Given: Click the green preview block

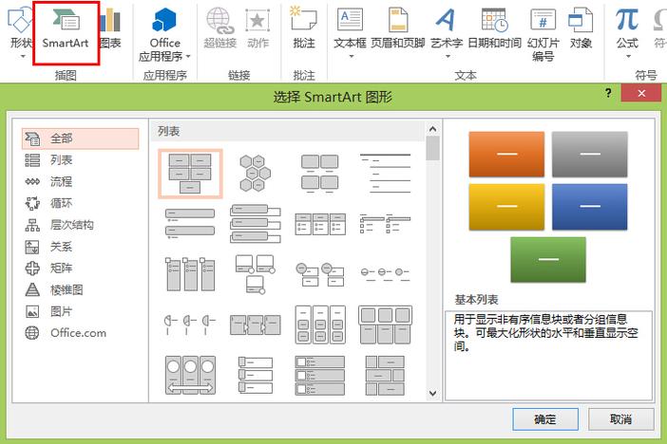Looking at the screenshot, I should 548,260.
